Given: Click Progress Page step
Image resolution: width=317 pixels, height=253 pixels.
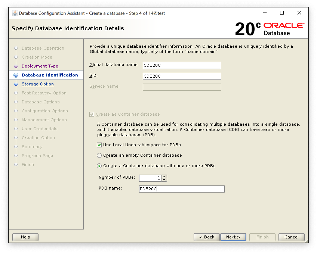Looking at the screenshot, I should click(37, 156).
